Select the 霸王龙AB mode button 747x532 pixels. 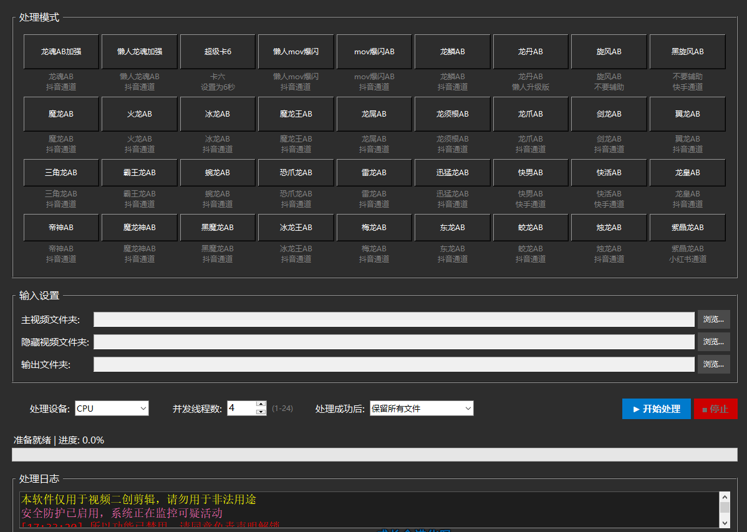pyautogui.click(x=139, y=173)
